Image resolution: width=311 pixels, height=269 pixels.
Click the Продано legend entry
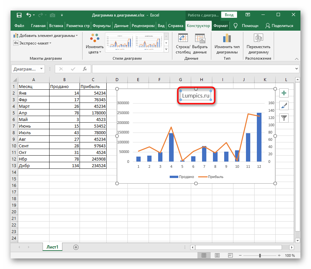tap(182, 177)
